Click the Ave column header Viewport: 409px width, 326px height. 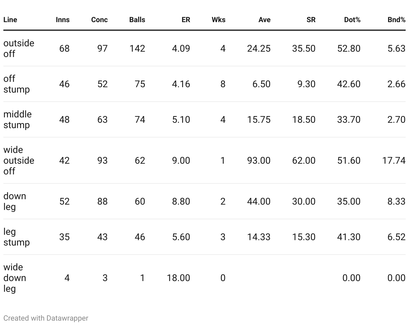tap(265, 20)
